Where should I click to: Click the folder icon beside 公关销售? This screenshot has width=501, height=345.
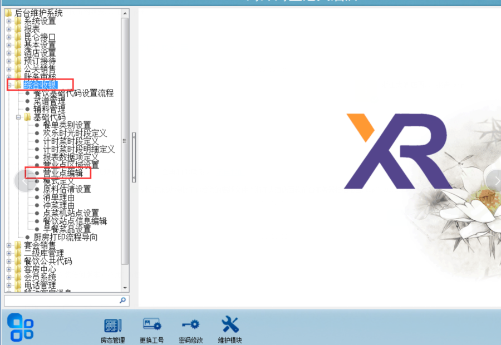click(x=18, y=69)
